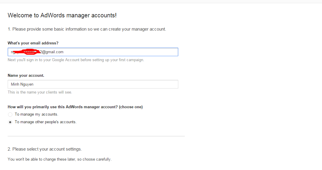Click 'Welcome to AdWords manager accounts!' heading
Screen dimensions: 322x170
point(62,15)
